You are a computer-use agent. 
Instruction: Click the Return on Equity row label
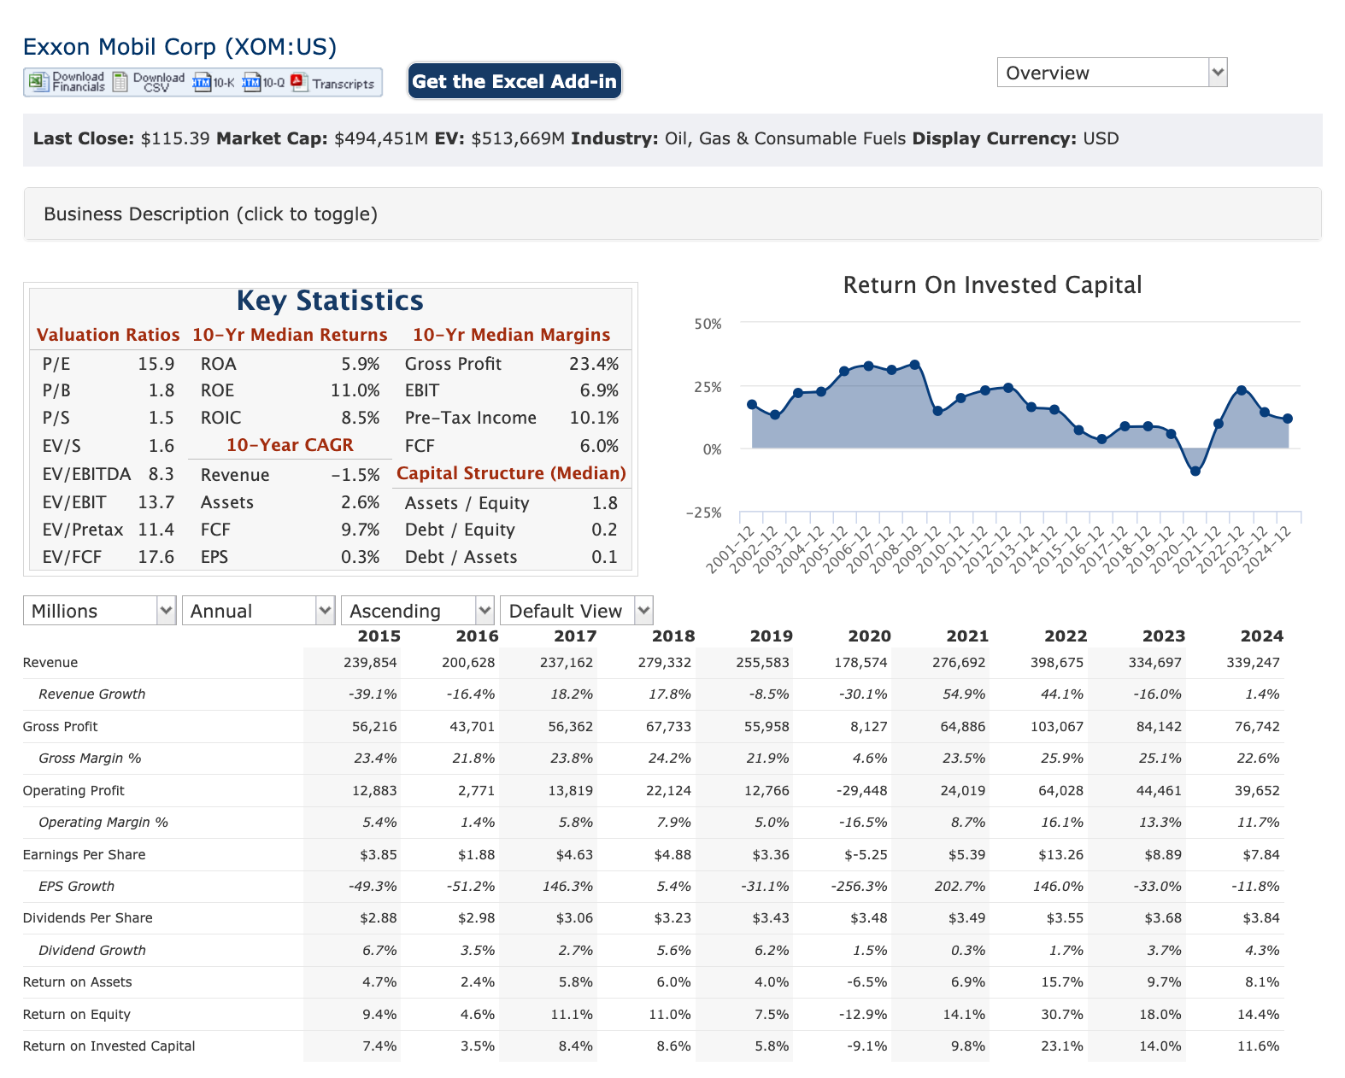coord(77,1015)
